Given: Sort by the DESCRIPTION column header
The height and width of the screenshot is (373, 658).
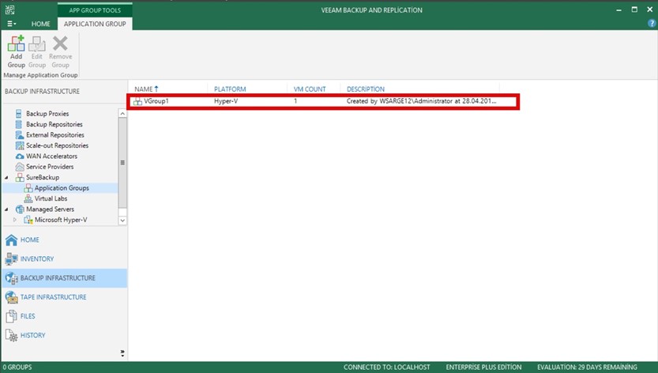Looking at the screenshot, I should [x=366, y=89].
